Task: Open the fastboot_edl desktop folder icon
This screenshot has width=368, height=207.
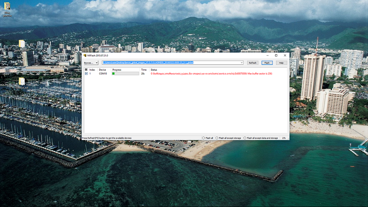Action: [x=22, y=81]
